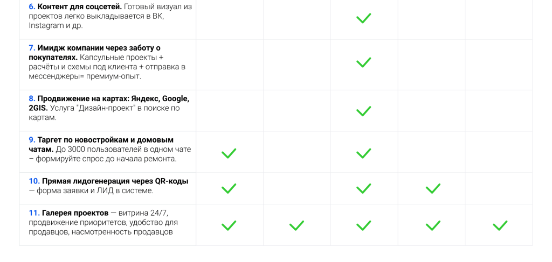The height and width of the screenshot is (262, 552).
Task: Click the fourth checkmark in the Галерея проектов row
Action: pyautogui.click(x=433, y=225)
